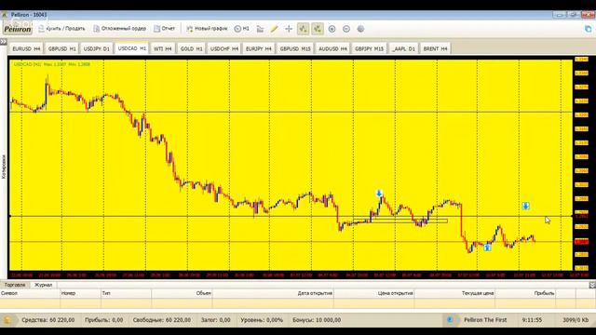596x335 pixels.
Task: Click the Средства: 60 220,00 status entry
Action: click(48, 320)
